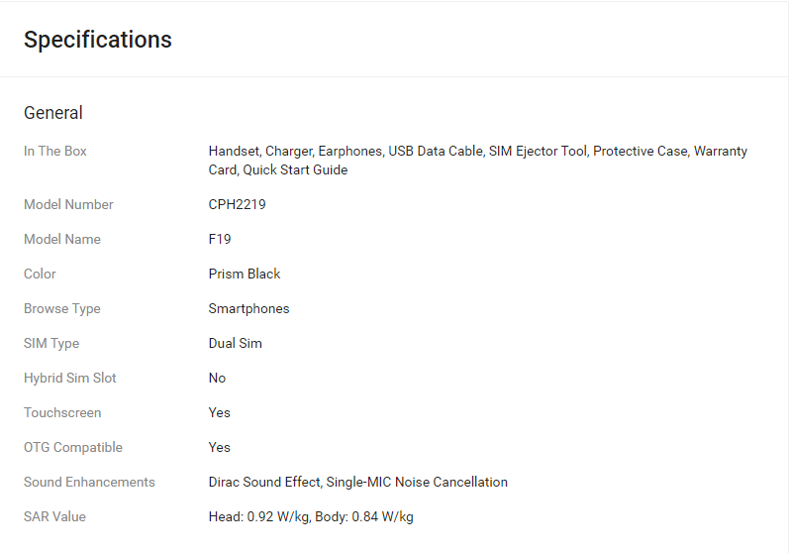Select the Smartphones value text
Image resolution: width=792 pixels, height=554 pixels.
pyautogui.click(x=249, y=309)
